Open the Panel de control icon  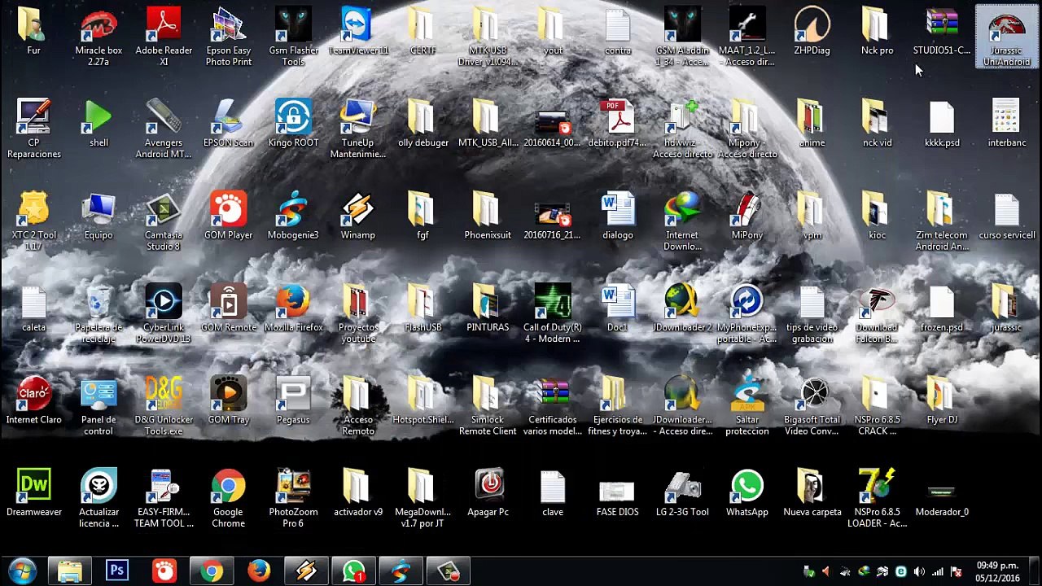tap(99, 406)
